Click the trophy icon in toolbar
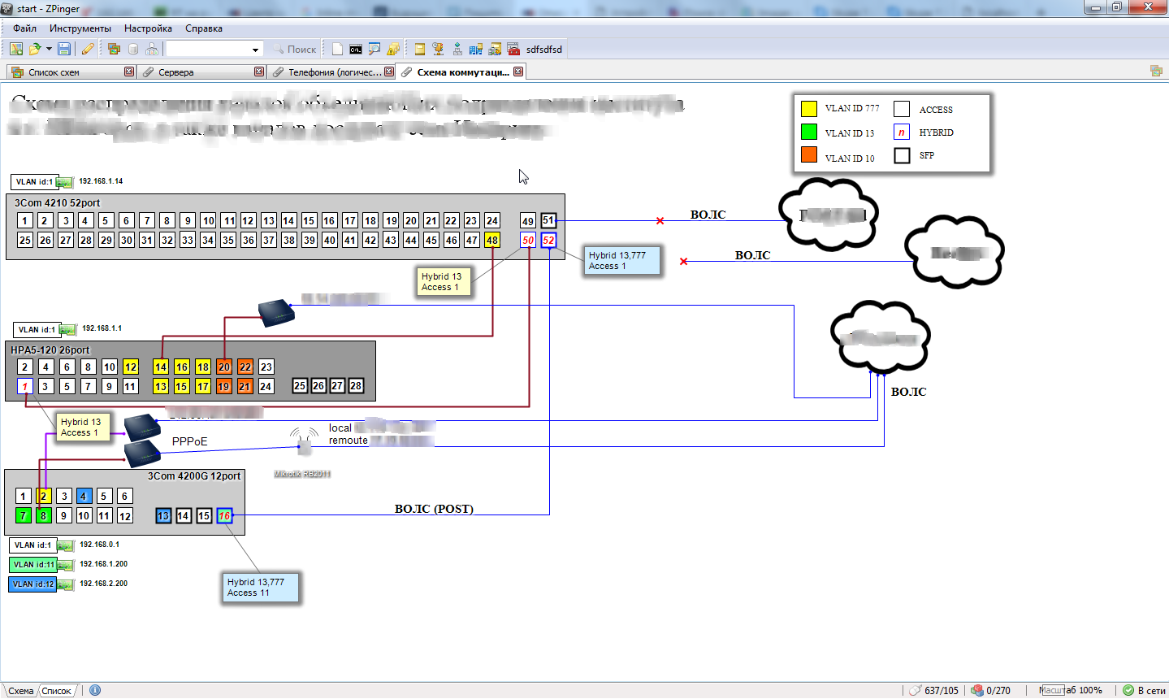 tap(438, 50)
